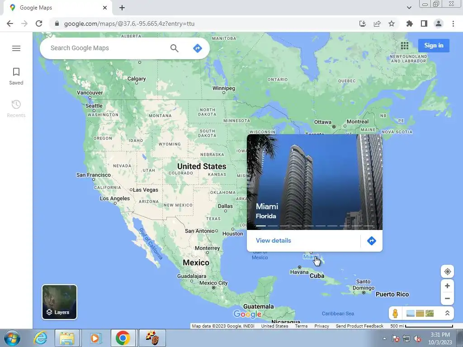Open the Chrome three-dot menu
The width and height of the screenshot is (463, 347).
453,23
